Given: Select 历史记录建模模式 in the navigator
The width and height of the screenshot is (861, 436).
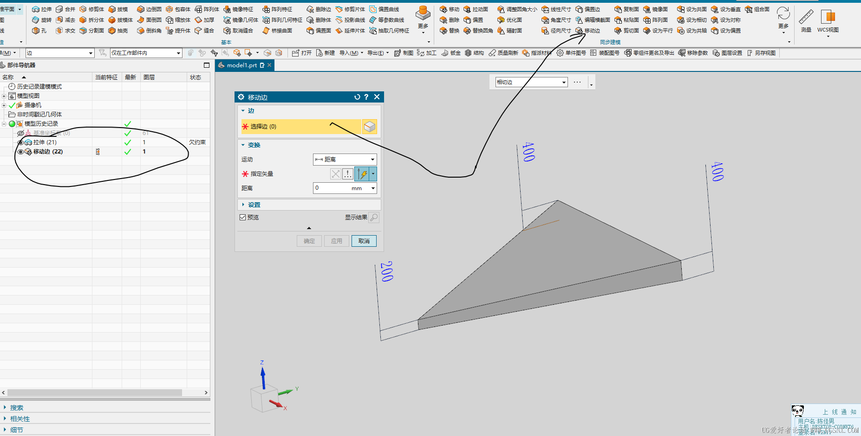Looking at the screenshot, I should tap(39, 87).
